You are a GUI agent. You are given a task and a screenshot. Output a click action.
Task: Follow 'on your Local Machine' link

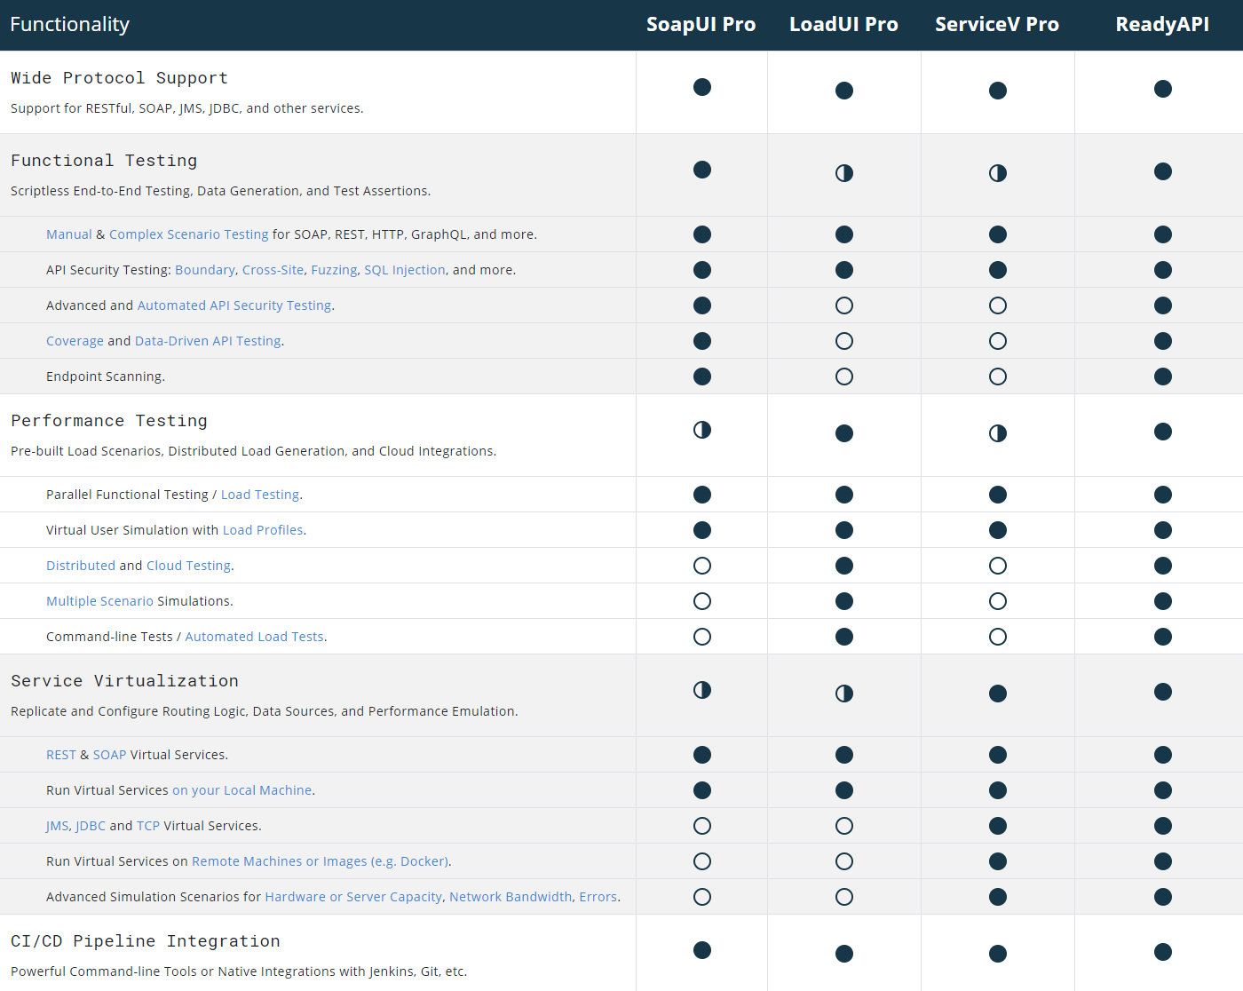click(x=242, y=790)
